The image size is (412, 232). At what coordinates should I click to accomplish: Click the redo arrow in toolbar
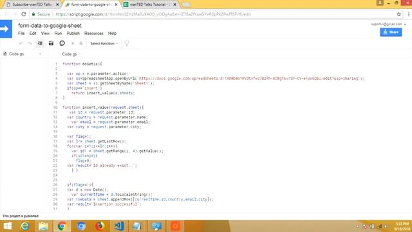point(30,43)
